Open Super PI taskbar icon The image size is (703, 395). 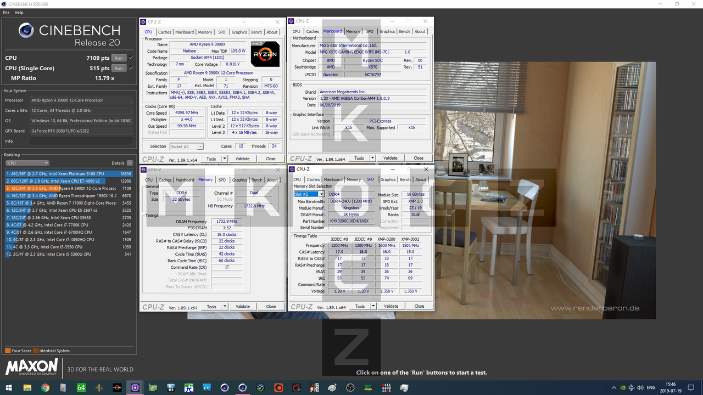coord(189,387)
